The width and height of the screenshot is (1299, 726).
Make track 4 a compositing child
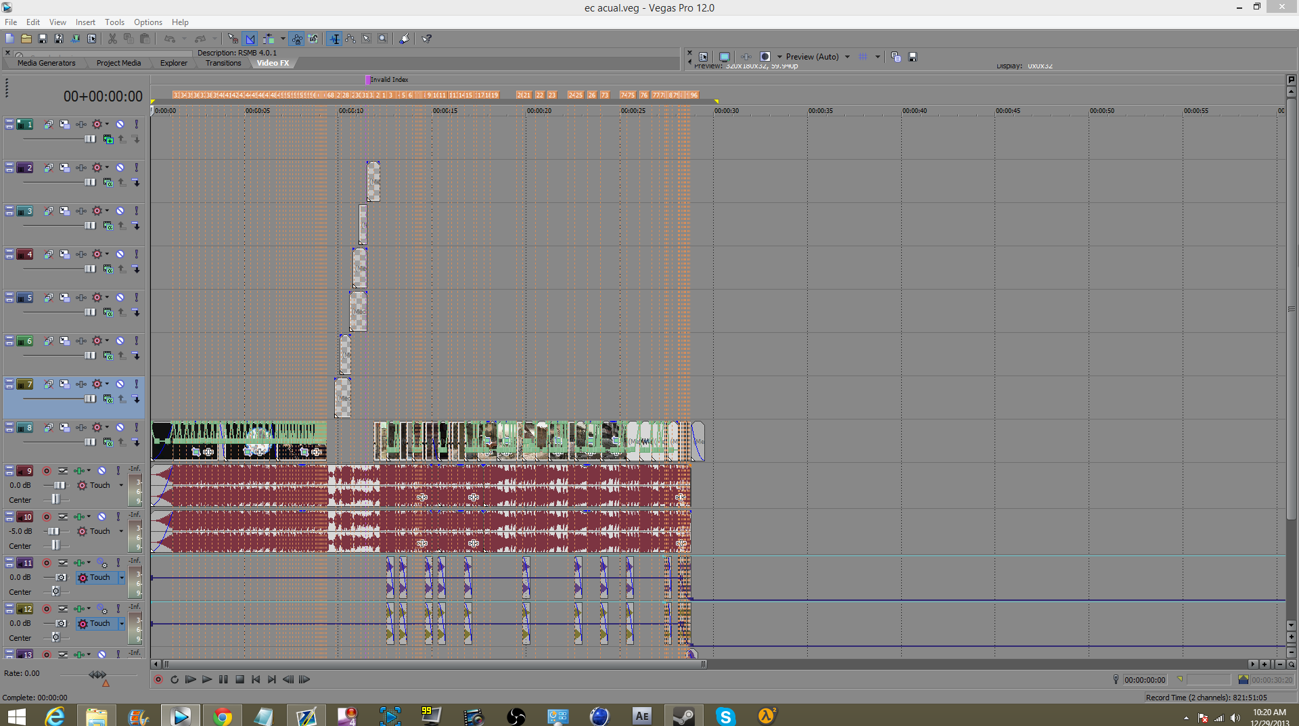[x=136, y=269]
